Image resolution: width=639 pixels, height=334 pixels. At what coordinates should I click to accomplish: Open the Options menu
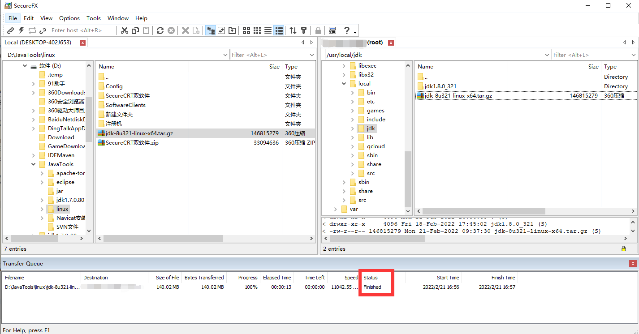pyautogui.click(x=69, y=18)
